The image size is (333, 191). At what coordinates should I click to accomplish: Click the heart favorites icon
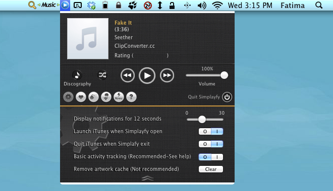81,97
